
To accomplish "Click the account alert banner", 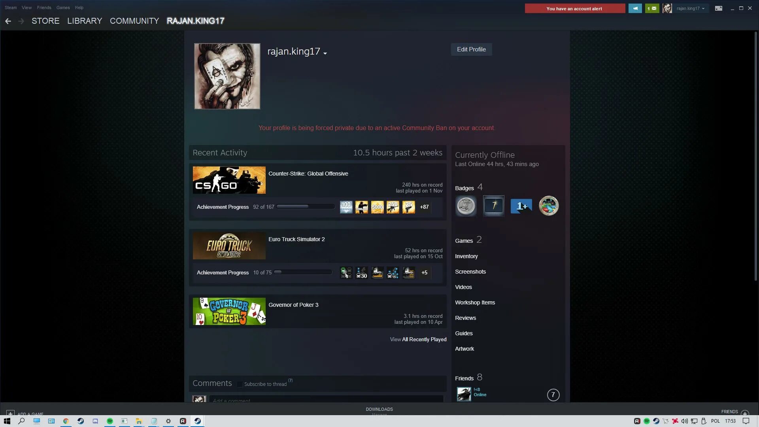I will coord(575,8).
